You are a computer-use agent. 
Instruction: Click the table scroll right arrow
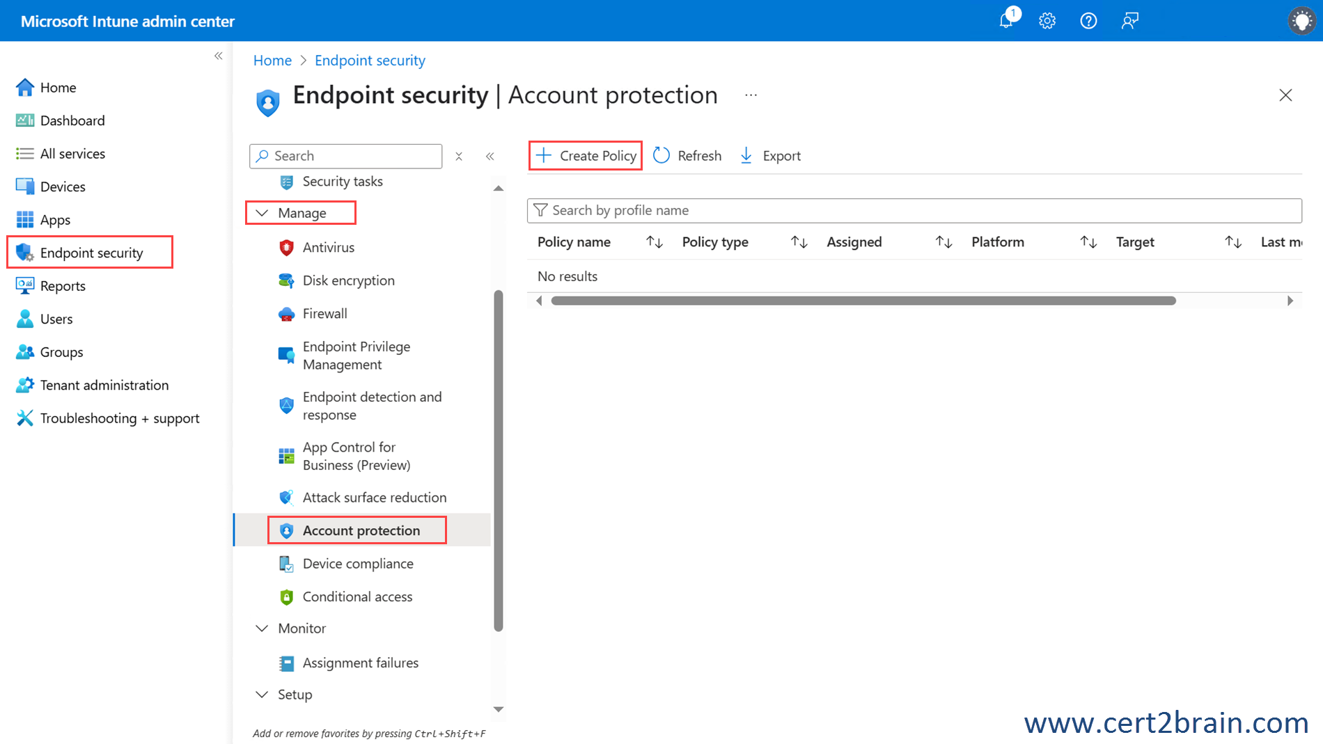[1290, 301]
